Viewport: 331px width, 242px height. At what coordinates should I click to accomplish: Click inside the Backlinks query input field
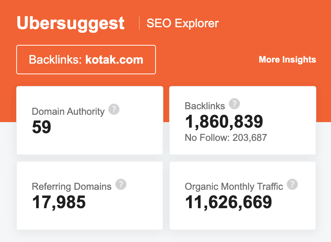tap(86, 60)
